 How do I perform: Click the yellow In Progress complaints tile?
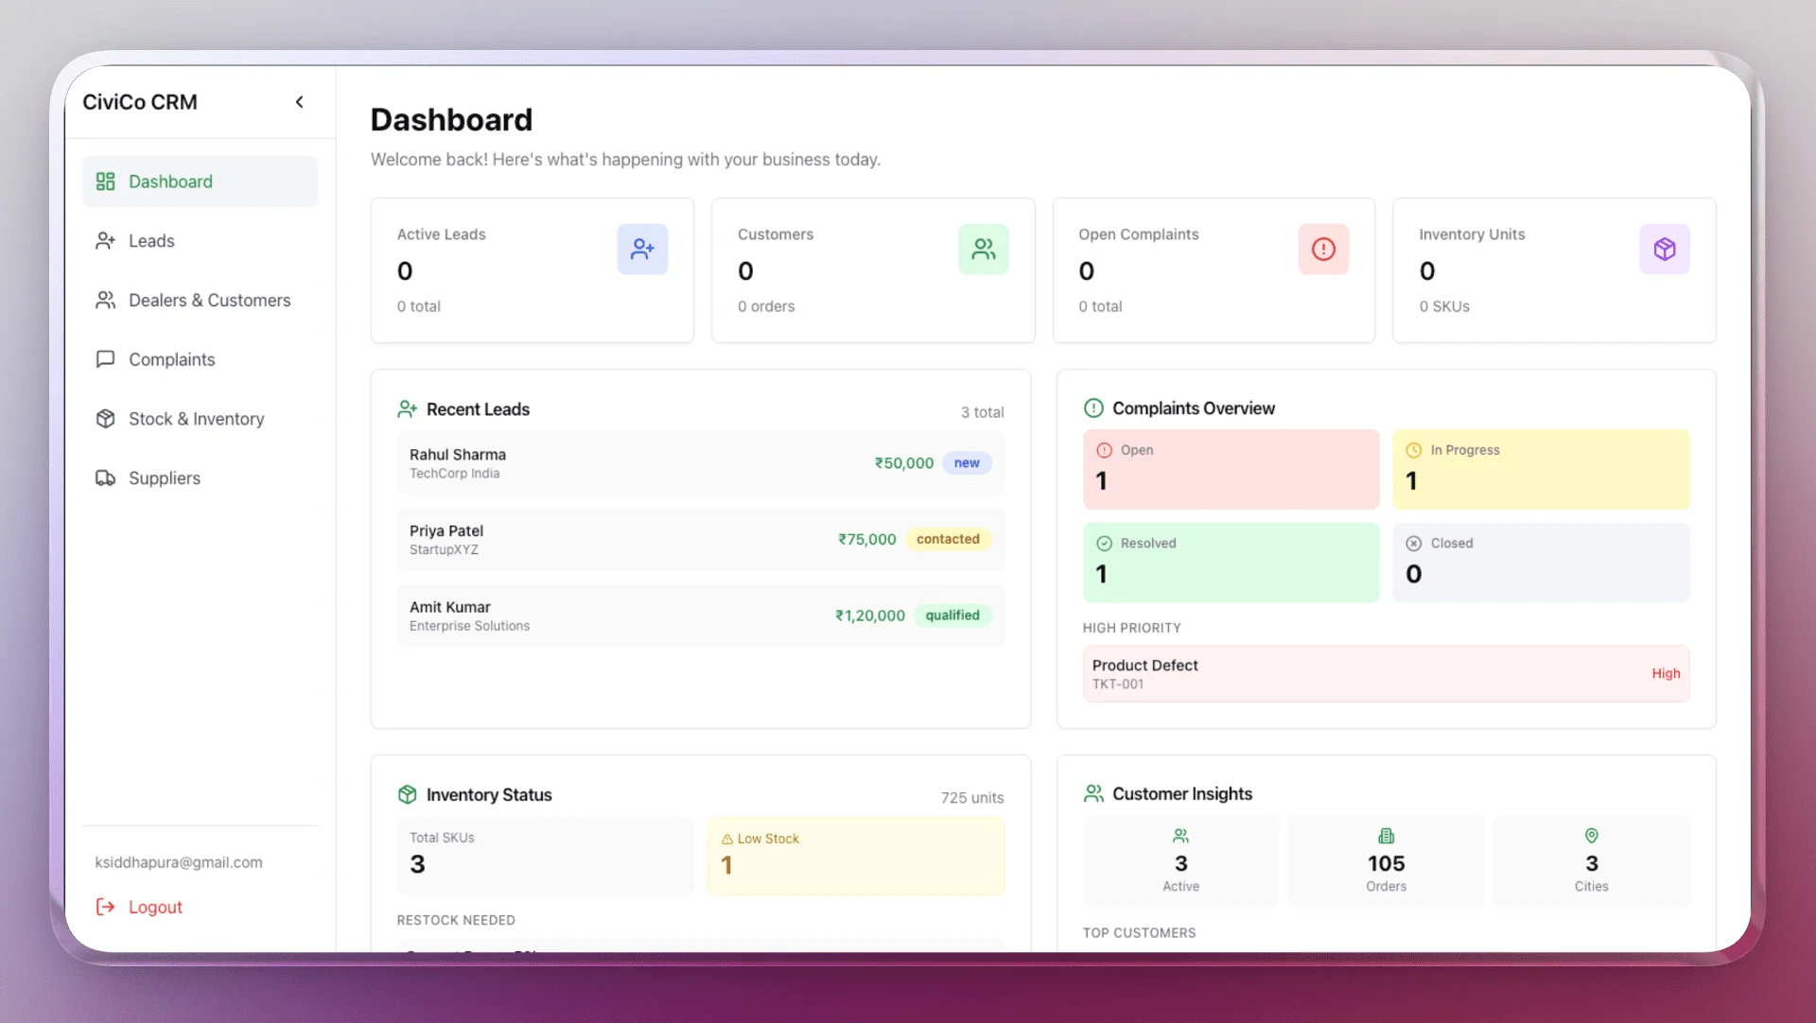tap(1540, 470)
